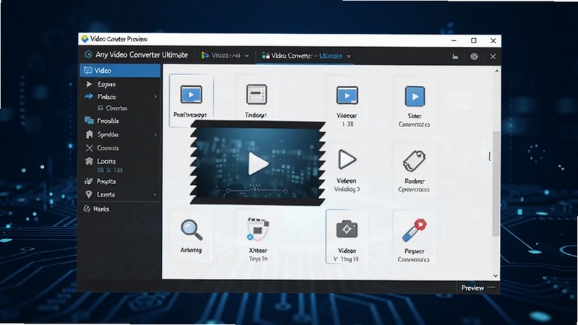Open the first play-screen tile icon

tap(191, 95)
